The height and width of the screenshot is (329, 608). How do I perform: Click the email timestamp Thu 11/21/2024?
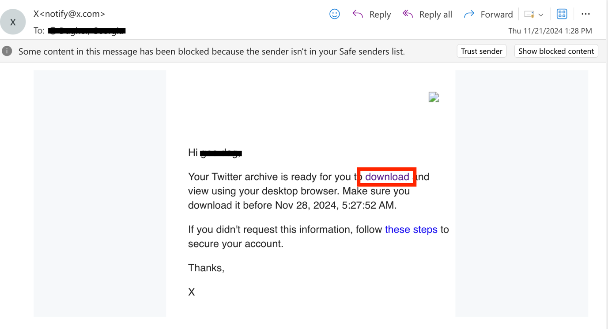coord(550,31)
